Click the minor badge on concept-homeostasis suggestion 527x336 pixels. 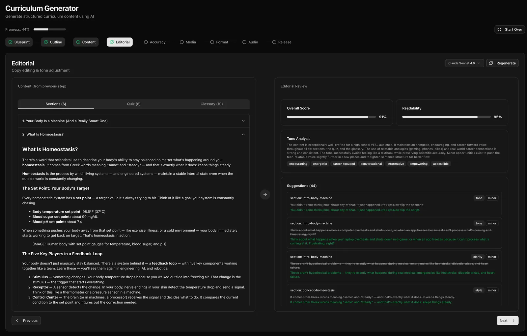492,290
